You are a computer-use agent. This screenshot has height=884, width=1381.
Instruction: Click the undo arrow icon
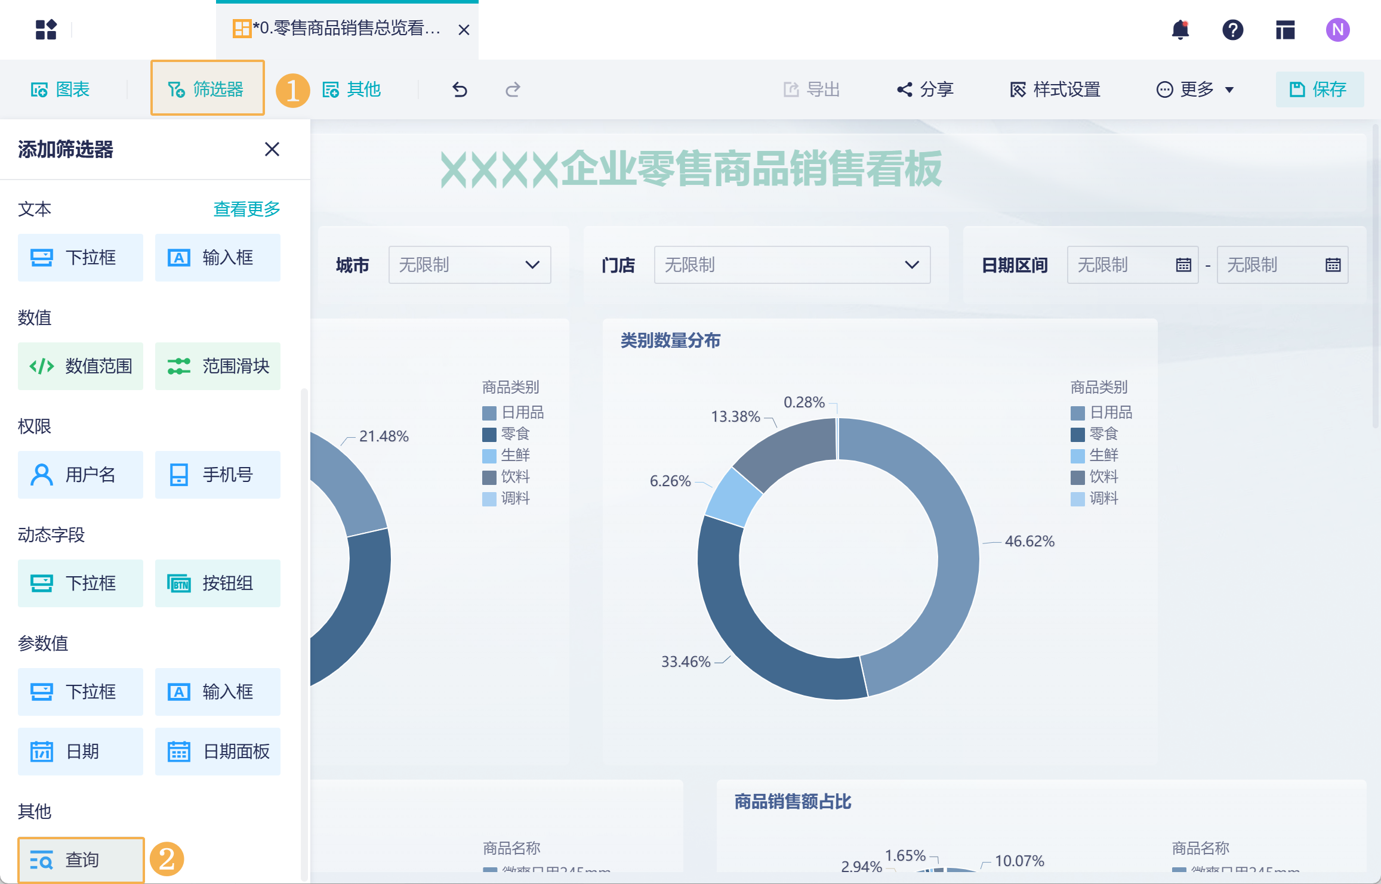[x=460, y=89]
